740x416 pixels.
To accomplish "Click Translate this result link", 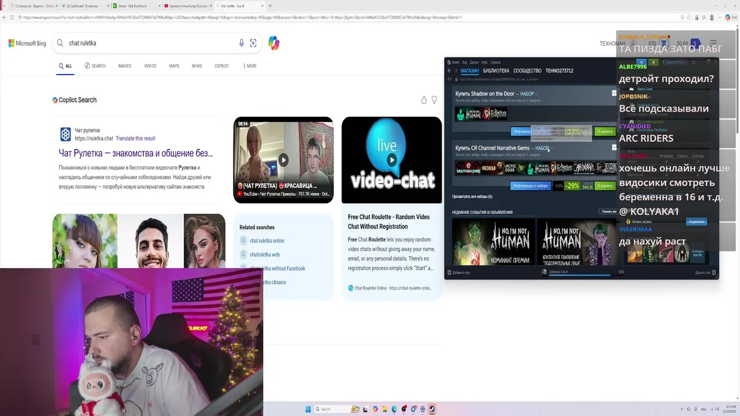I will click(135, 139).
